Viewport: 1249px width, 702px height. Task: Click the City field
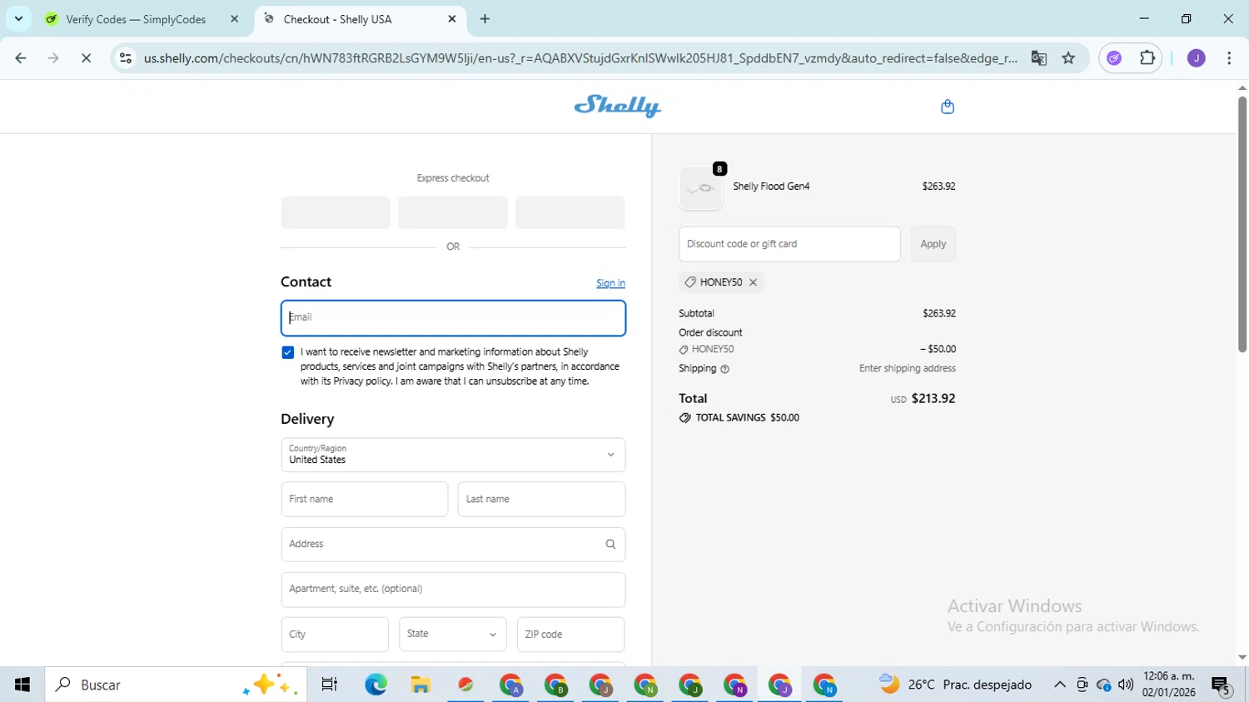point(335,635)
